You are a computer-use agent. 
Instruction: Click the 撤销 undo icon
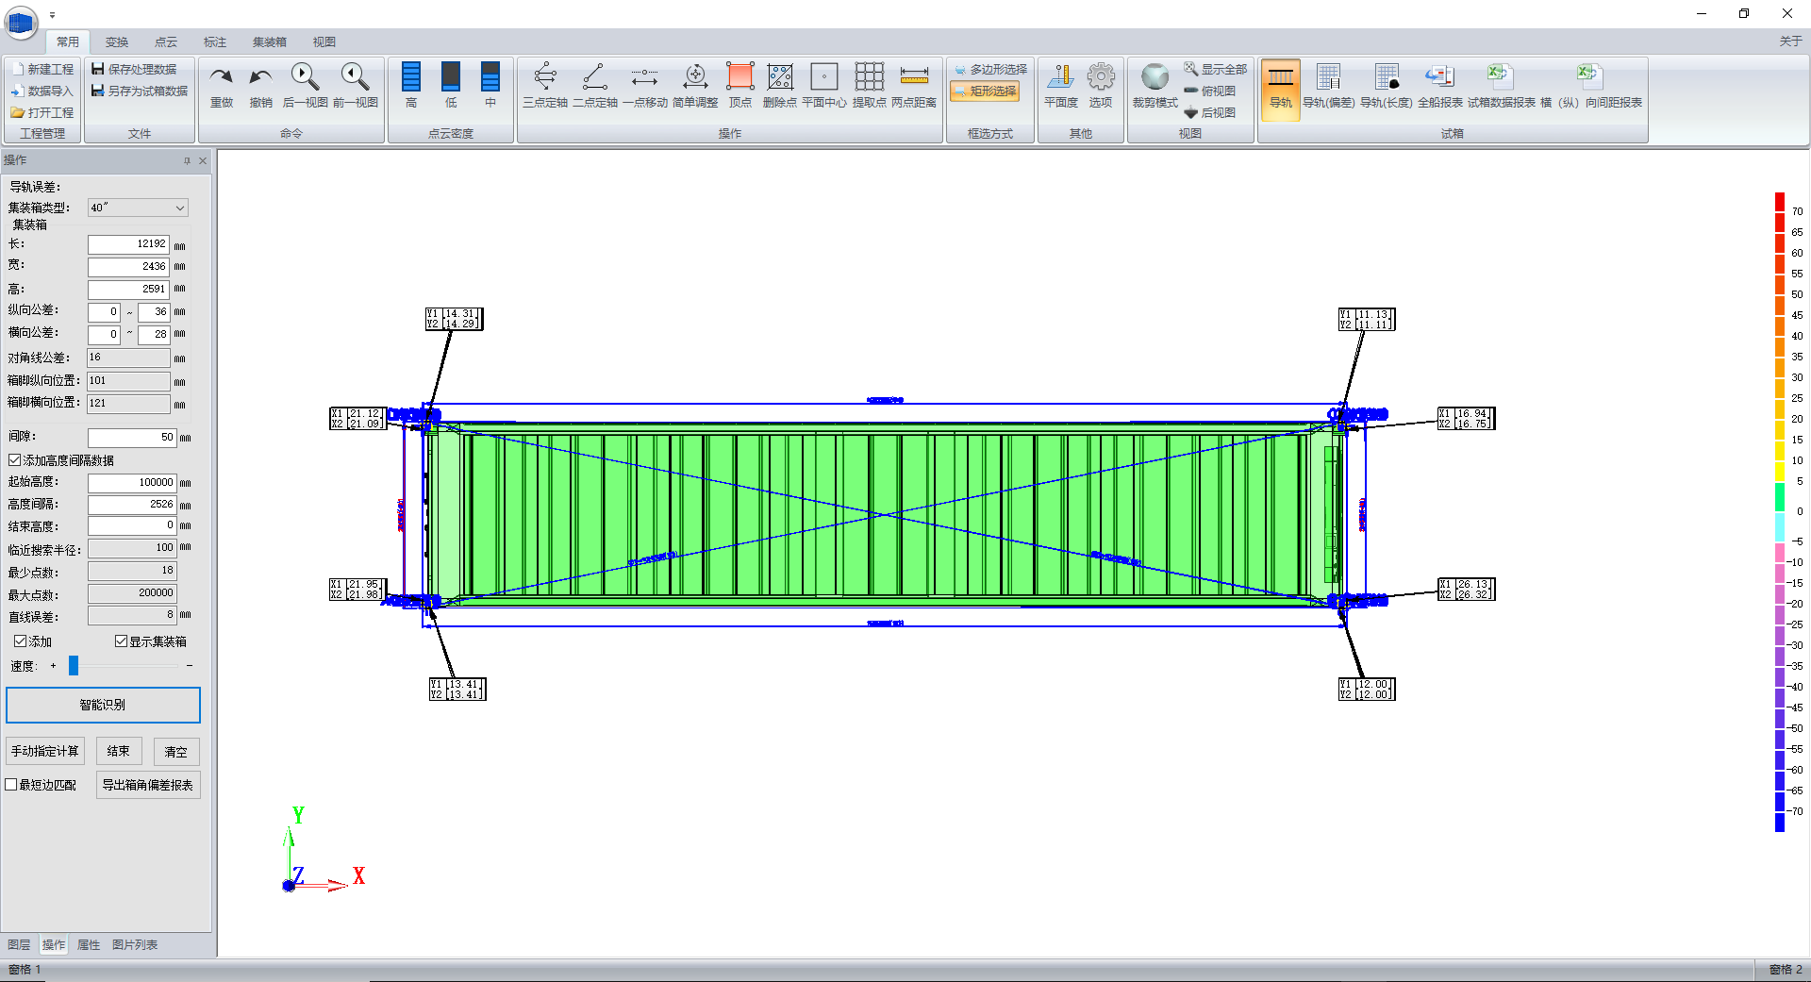point(261,86)
